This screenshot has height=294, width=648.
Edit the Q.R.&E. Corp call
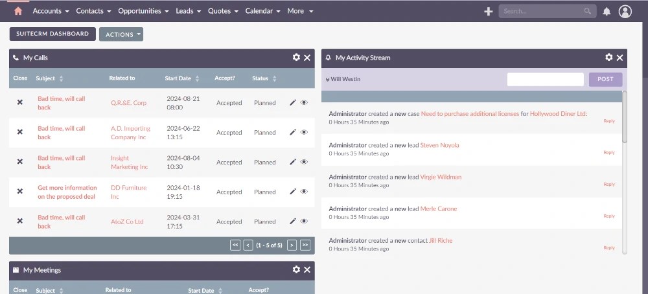point(293,102)
